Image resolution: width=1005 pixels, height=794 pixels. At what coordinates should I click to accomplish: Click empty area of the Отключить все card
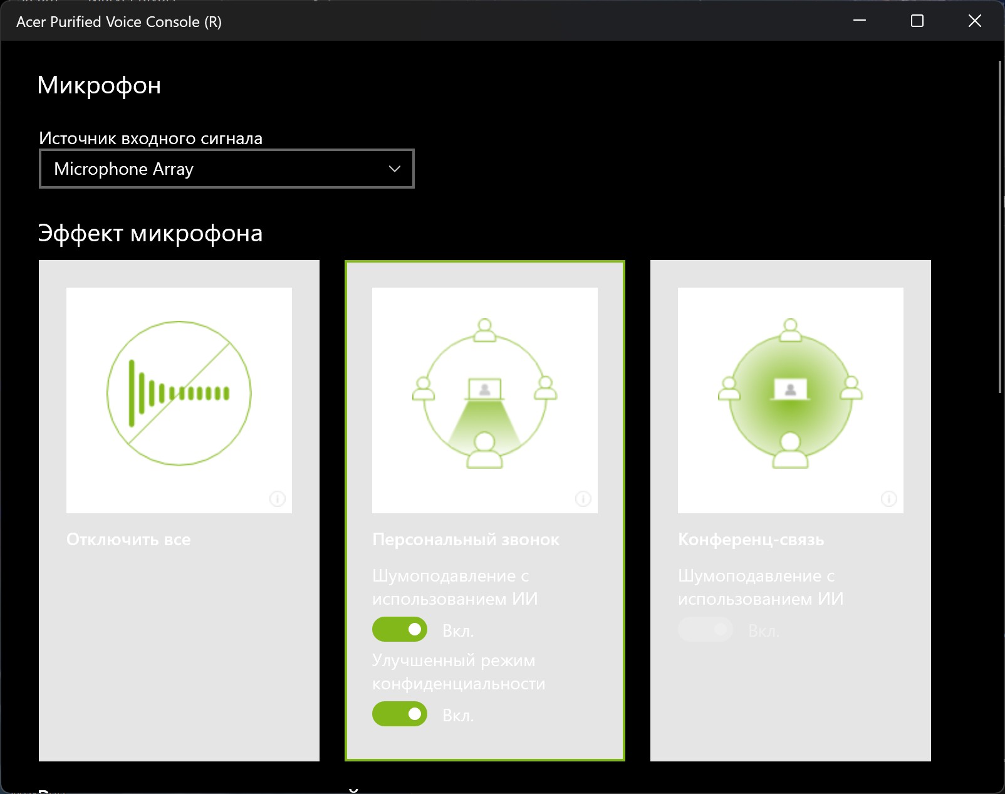pos(179,658)
